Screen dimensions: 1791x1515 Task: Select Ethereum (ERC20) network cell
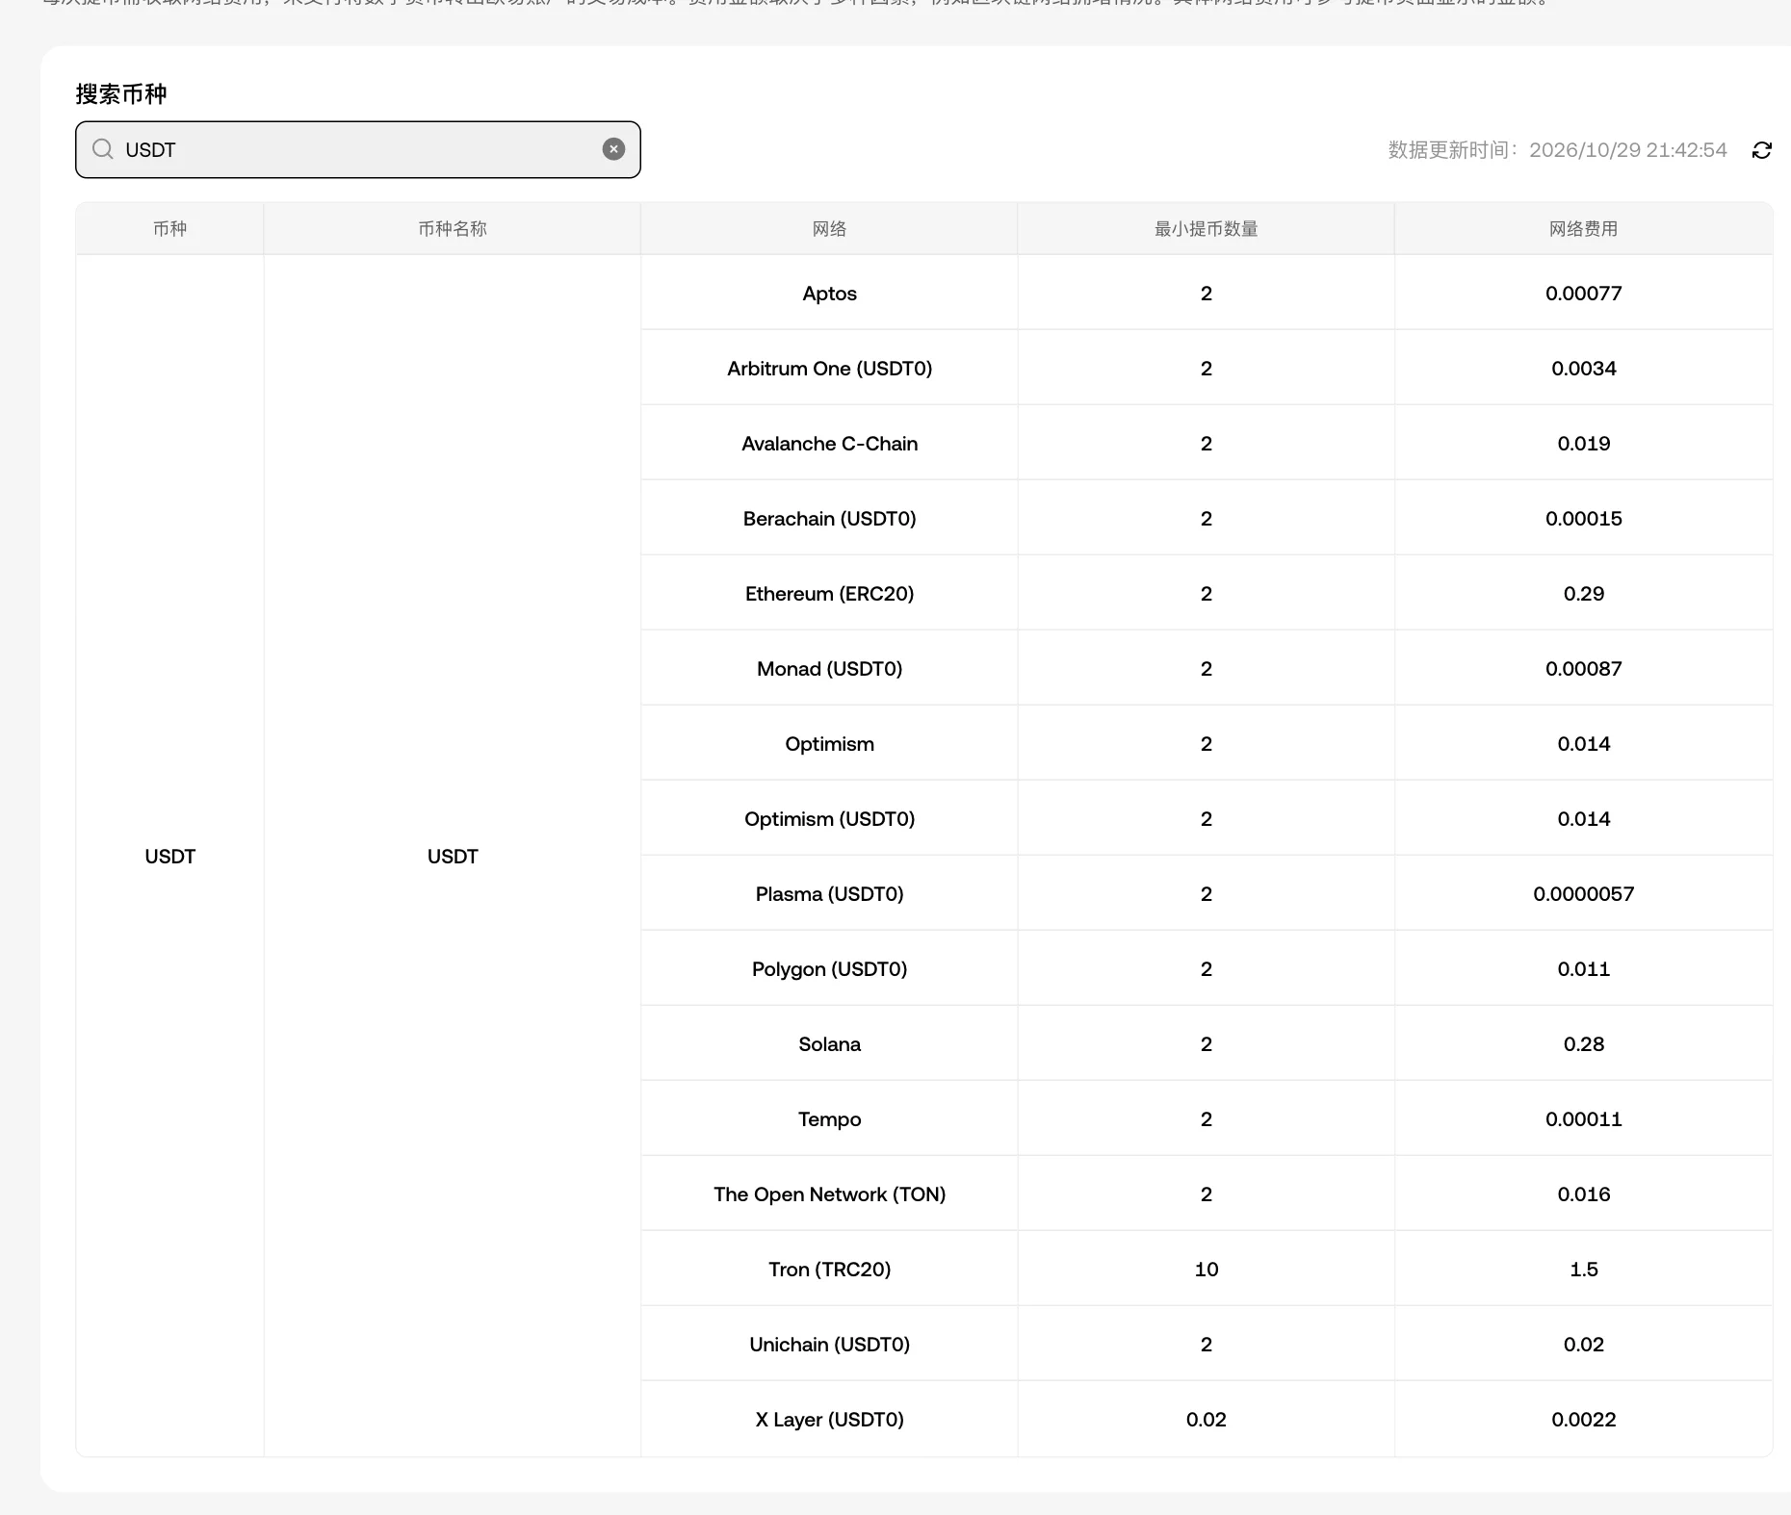[x=829, y=594]
